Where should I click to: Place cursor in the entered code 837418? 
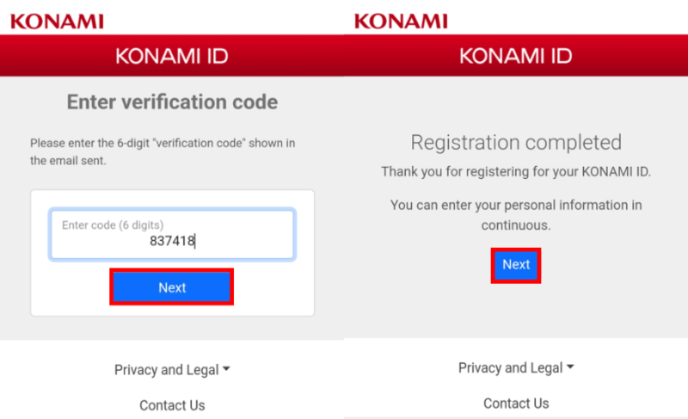[x=172, y=241]
